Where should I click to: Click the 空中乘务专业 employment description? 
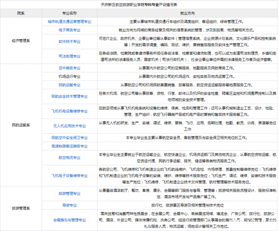[187, 68]
